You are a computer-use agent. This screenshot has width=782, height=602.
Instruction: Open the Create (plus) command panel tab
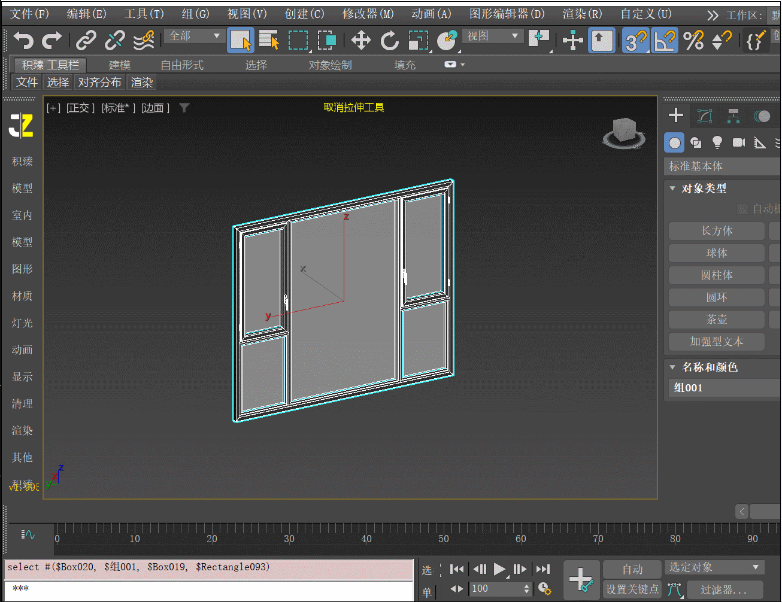(676, 115)
